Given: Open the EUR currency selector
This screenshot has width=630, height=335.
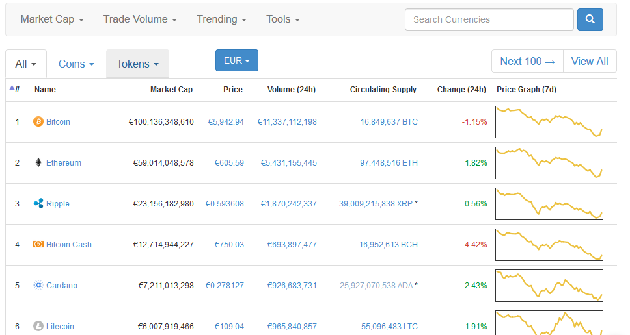Looking at the screenshot, I should 237,60.
